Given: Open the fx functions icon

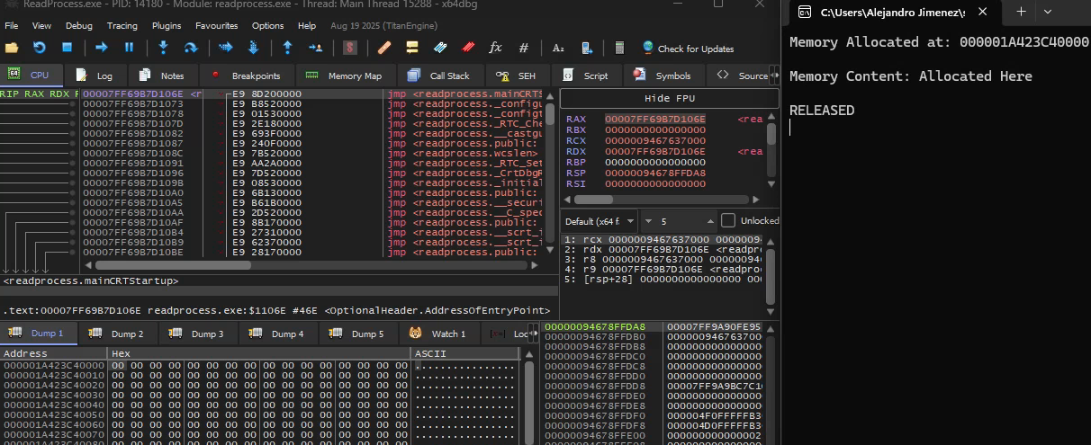Looking at the screenshot, I should coord(495,48).
